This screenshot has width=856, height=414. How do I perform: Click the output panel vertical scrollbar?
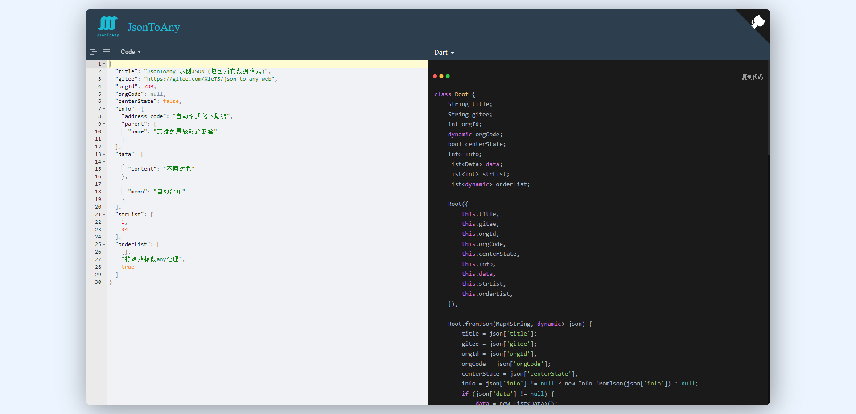click(769, 108)
